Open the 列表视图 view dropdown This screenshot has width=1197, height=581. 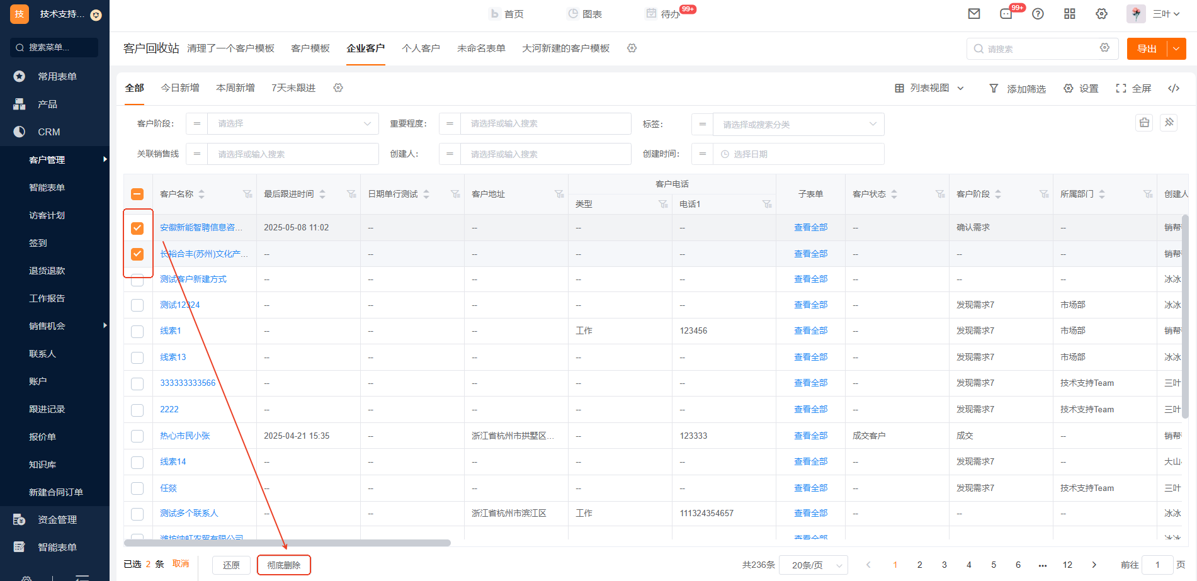[929, 89]
